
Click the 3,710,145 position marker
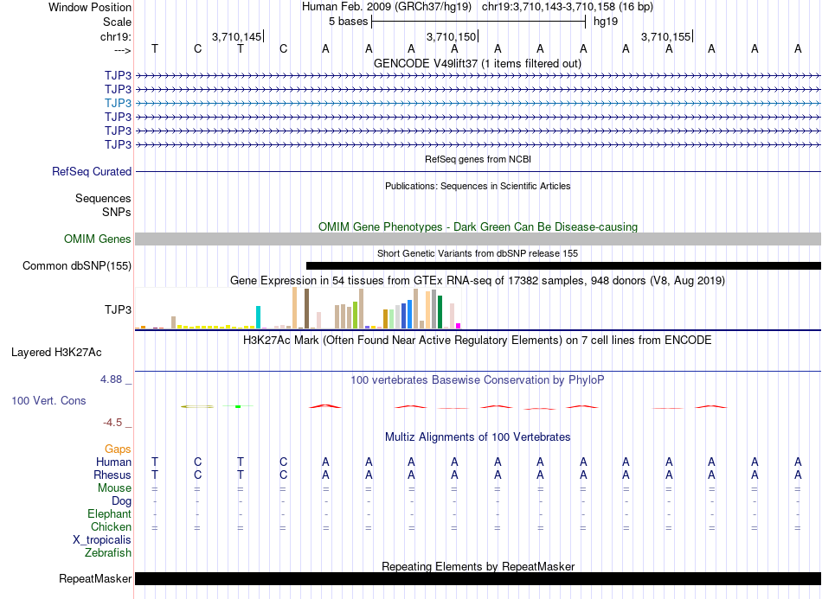237,36
